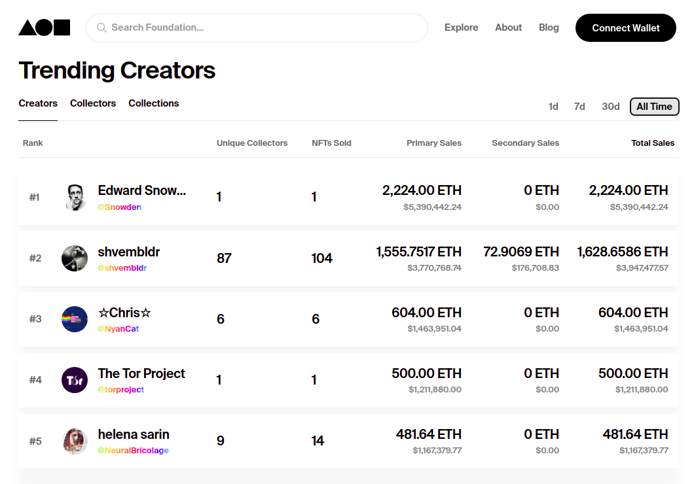Open The Tor Project avatar
This screenshot has height=484, width=694.
point(75,380)
